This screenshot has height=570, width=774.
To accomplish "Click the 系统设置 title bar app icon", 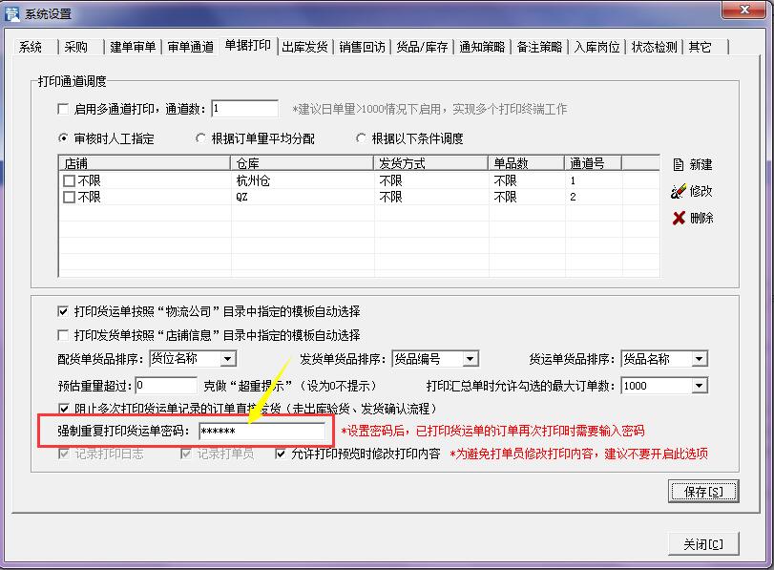I will coord(11,13).
